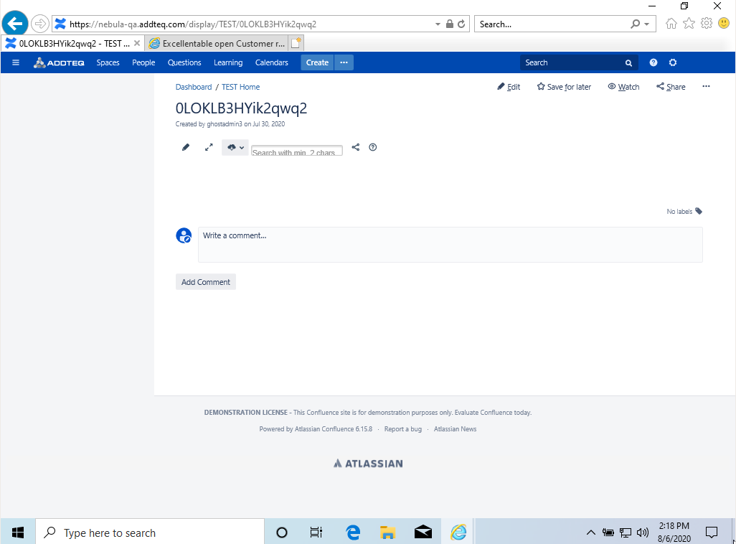Viewport: 736px width, 544px height.
Task: Open the Spaces menu
Action: click(108, 62)
